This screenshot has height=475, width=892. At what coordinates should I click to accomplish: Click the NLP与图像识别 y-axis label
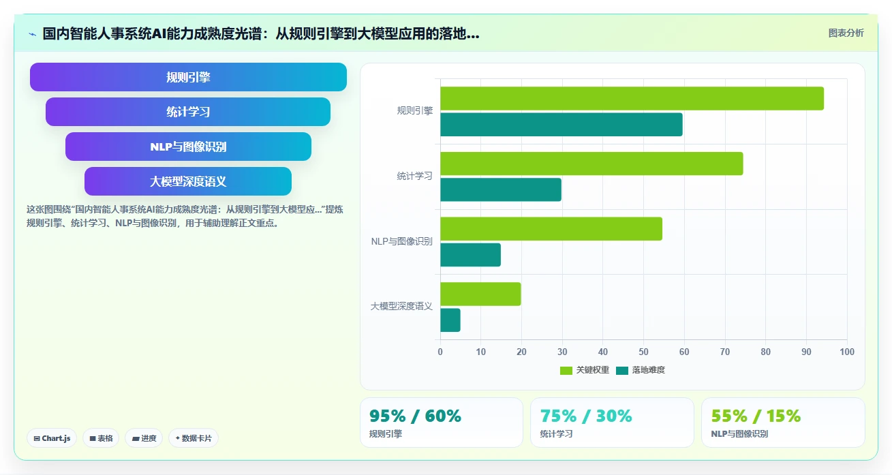click(402, 241)
